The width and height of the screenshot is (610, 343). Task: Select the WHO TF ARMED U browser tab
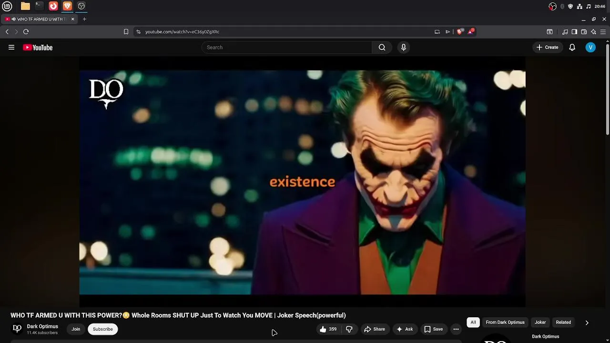pos(40,19)
